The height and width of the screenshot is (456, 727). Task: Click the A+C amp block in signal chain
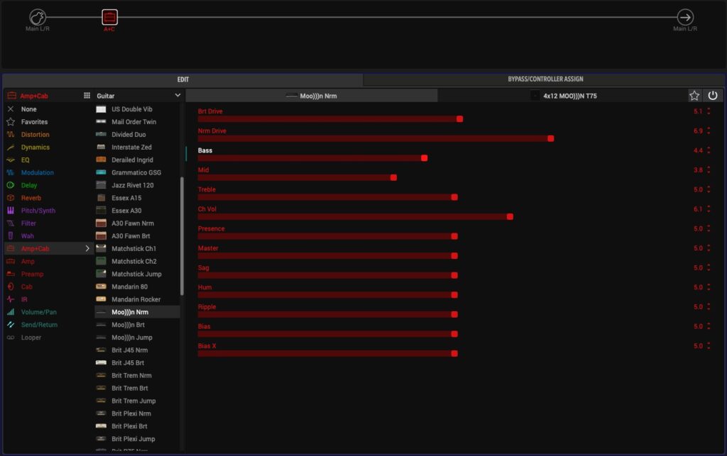tap(109, 17)
